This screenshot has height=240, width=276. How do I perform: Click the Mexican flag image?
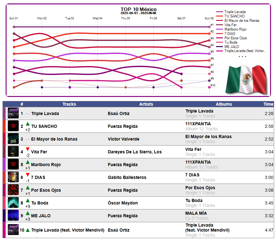[x=247, y=79]
